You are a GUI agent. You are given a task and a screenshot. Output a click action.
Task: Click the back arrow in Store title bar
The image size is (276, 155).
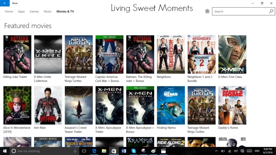[x=5, y=3]
